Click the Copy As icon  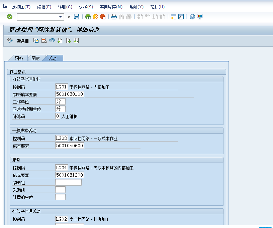(x=36, y=41)
